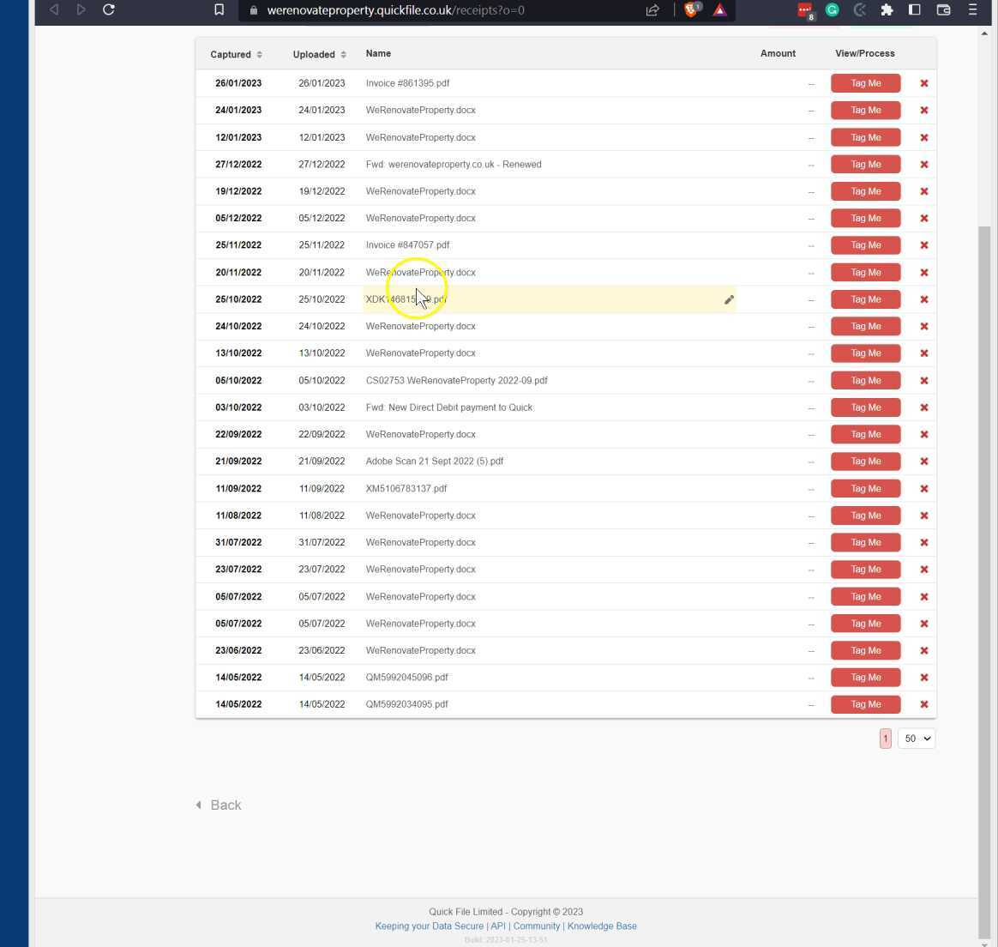Delete the 31/07/2022 WeRenovateProperty.docx row
998x947 pixels.
click(924, 543)
